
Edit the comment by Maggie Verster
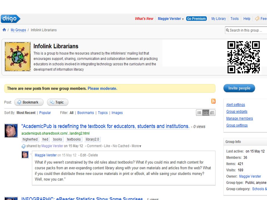[83, 155]
